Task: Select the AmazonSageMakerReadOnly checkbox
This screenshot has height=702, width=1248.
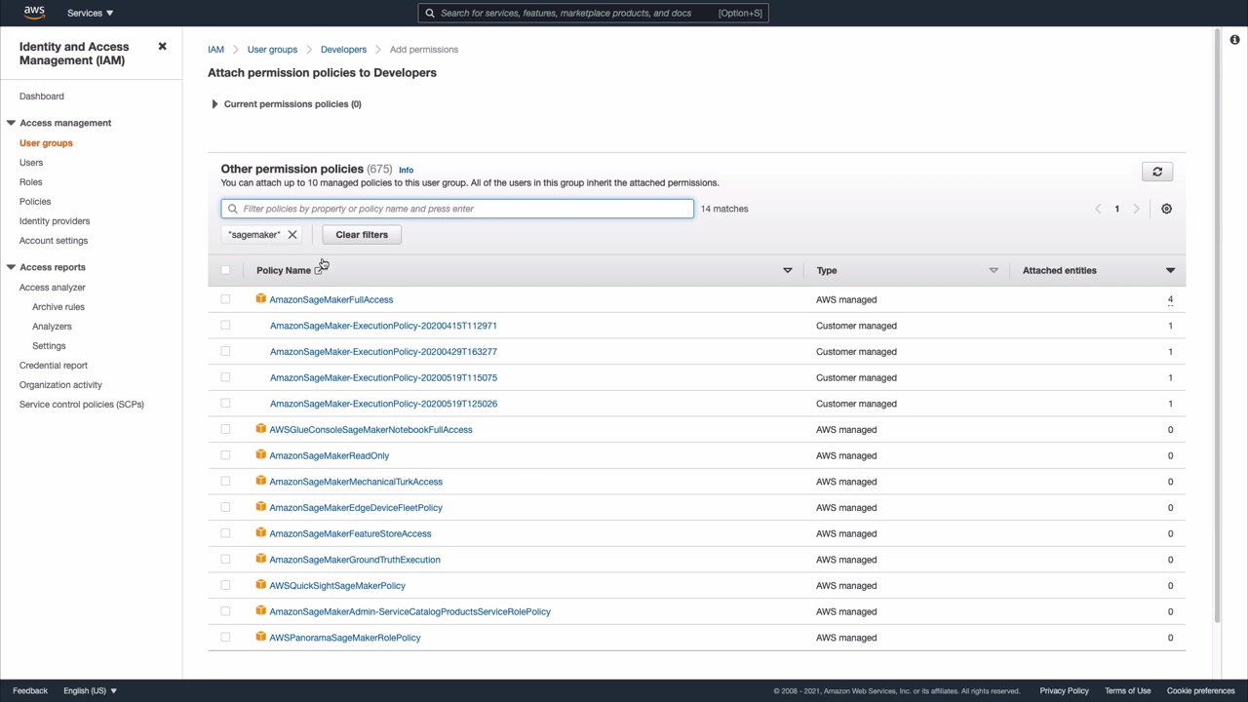Action: pos(225,455)
